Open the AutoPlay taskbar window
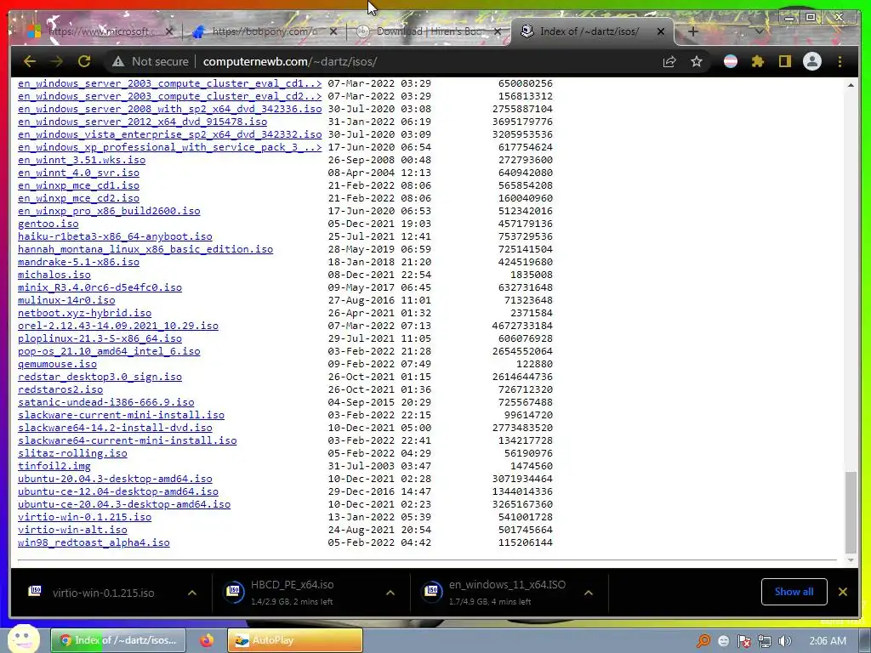 click(295, 640)
